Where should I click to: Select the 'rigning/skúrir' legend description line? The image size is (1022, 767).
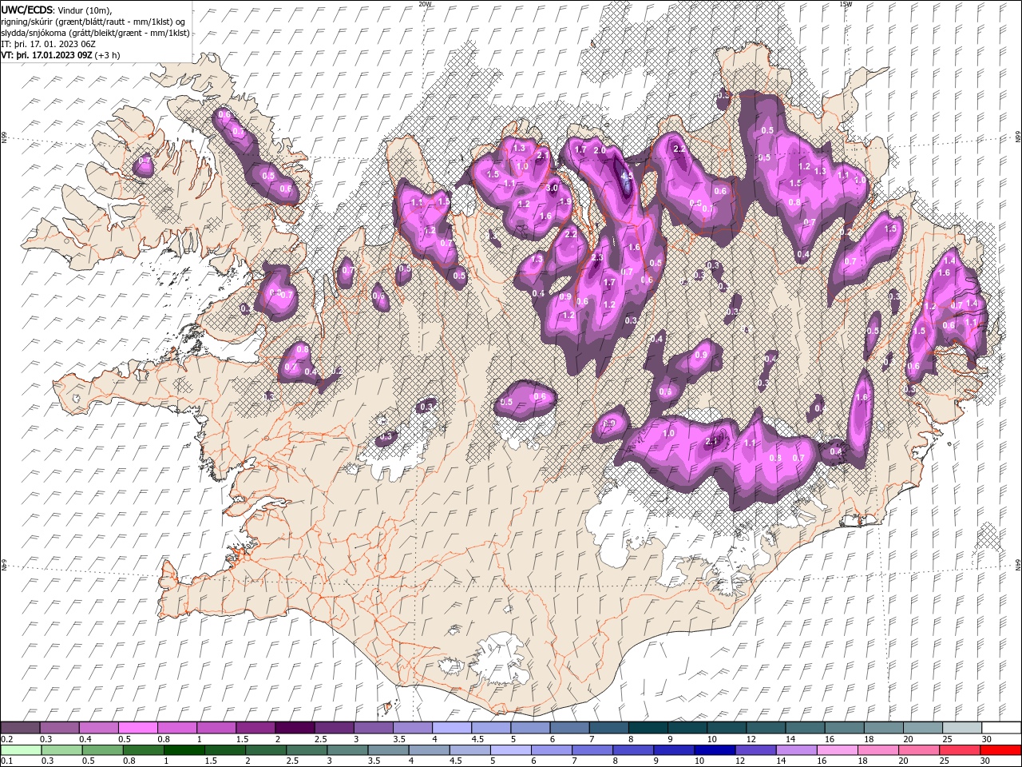pos(93,22)
